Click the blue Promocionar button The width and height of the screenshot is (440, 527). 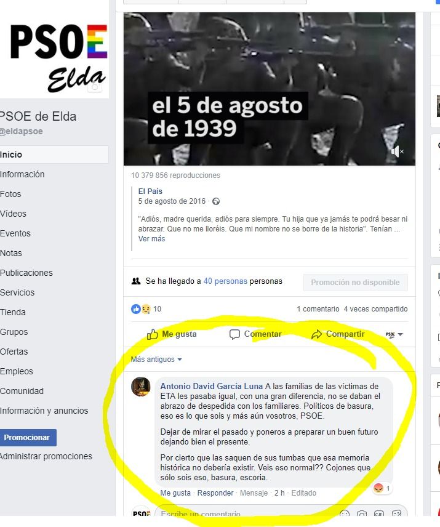28,438
